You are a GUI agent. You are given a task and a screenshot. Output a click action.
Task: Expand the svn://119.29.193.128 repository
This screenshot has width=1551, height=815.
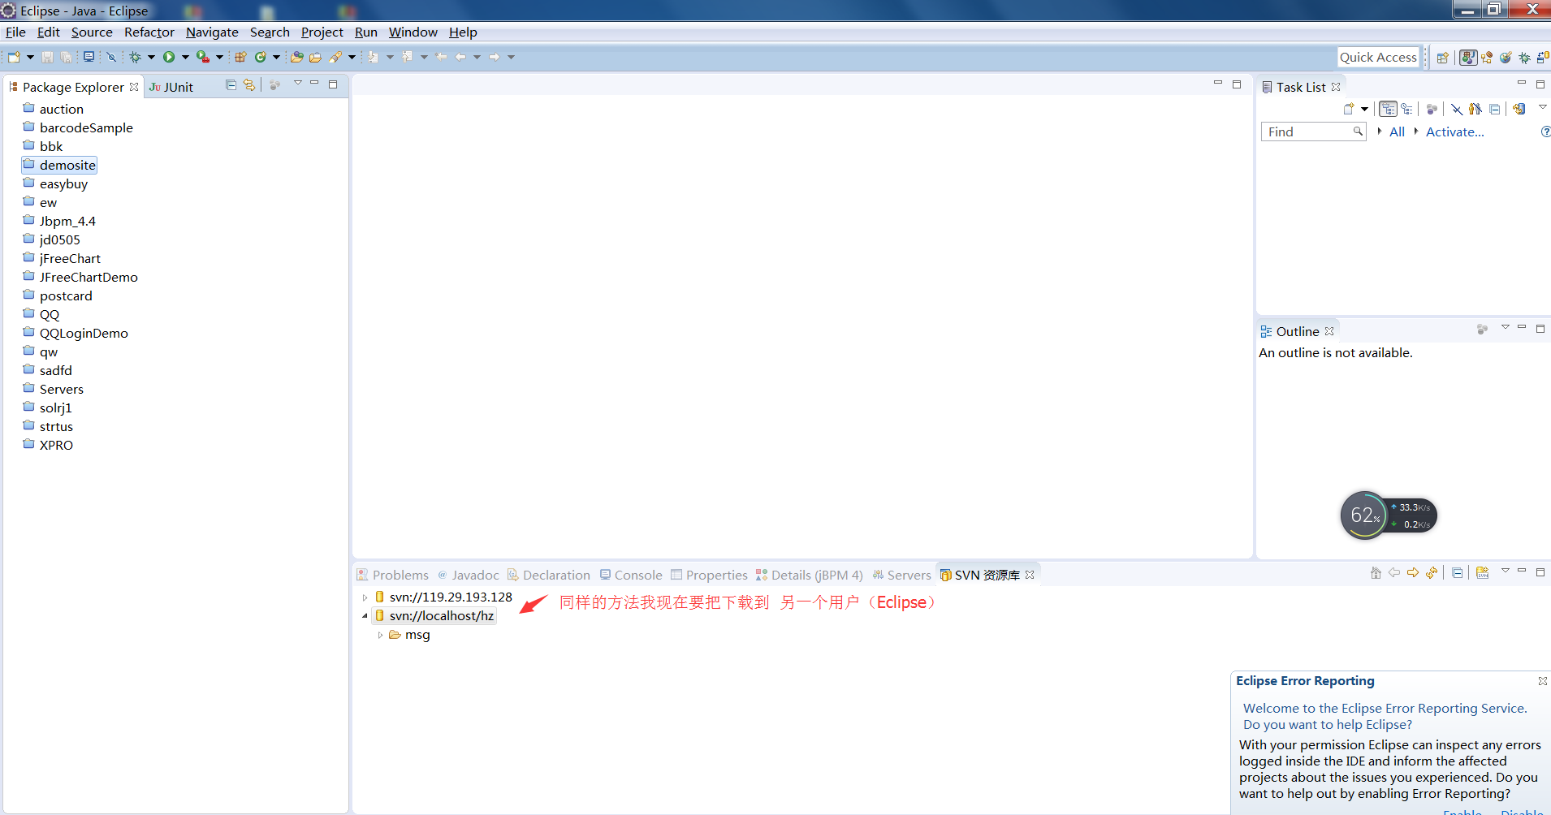(364, 597)
